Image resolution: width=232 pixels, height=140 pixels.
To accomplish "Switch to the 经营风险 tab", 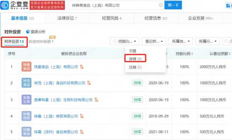I will pyautogui.click(x=112, y=18).
